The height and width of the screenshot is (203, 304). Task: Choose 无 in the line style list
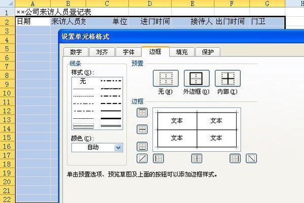point(83,81)
